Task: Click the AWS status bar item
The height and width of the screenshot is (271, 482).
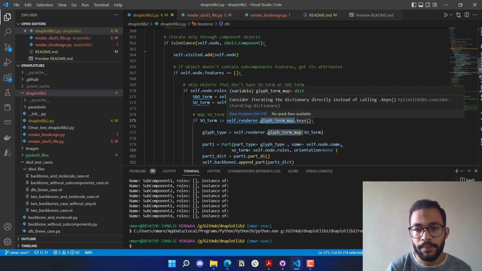Action: point(88,253)
